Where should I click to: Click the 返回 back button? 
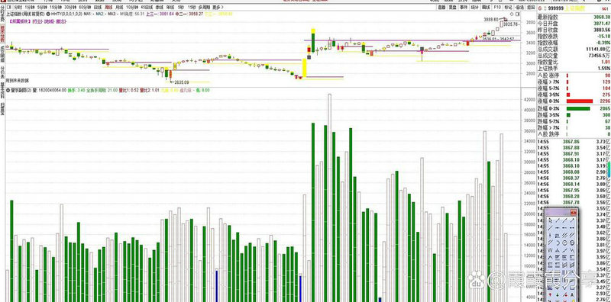coord(531,7)
